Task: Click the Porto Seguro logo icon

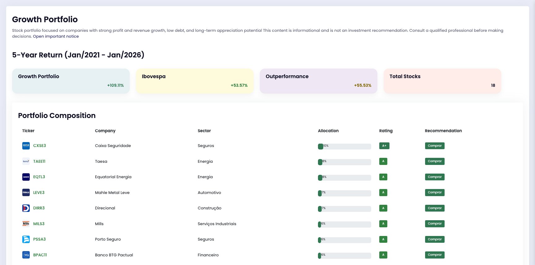Action: pos(26,239)
